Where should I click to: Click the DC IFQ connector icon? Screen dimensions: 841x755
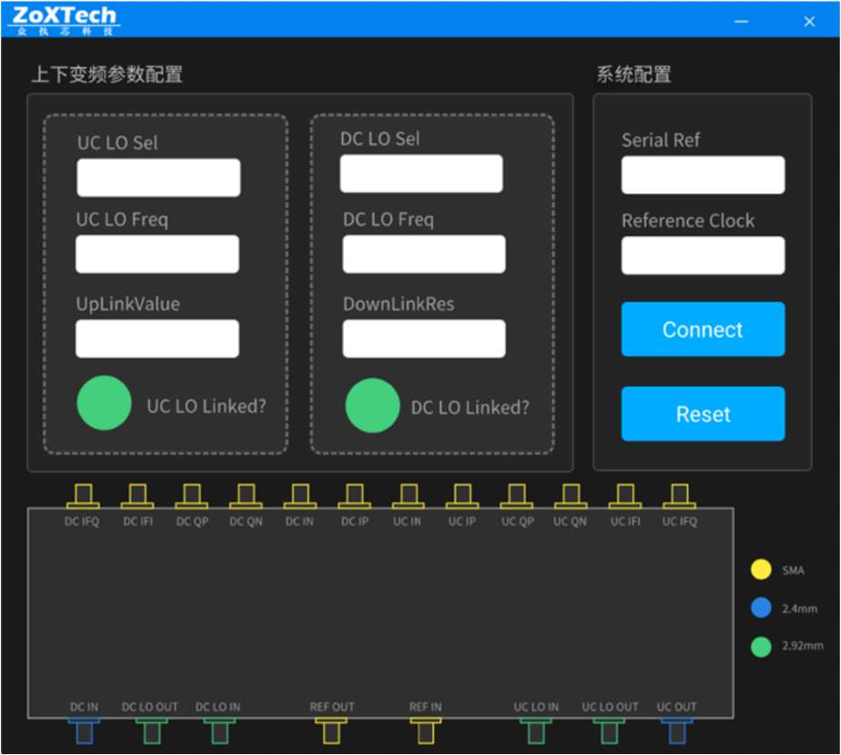click(x=83, y=495)
